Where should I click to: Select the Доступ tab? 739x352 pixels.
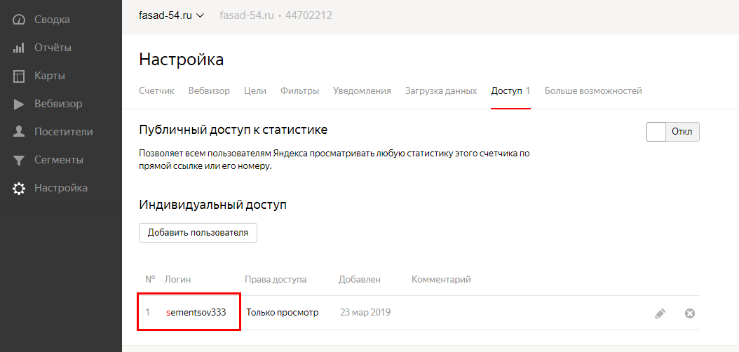click(x=510, y=91)
